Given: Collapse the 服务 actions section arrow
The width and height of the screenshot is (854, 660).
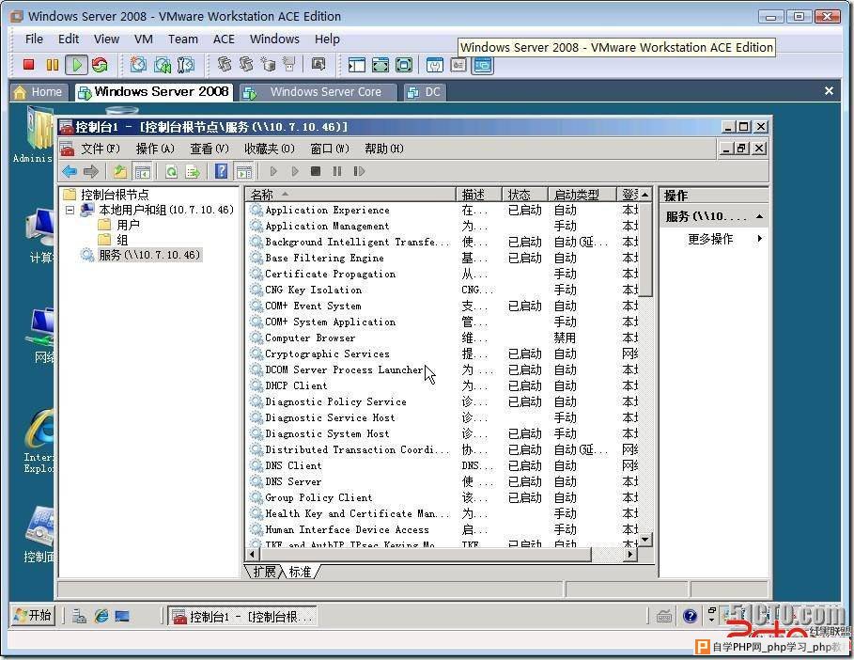Looking at the screenshot, I should coord(760,217).
